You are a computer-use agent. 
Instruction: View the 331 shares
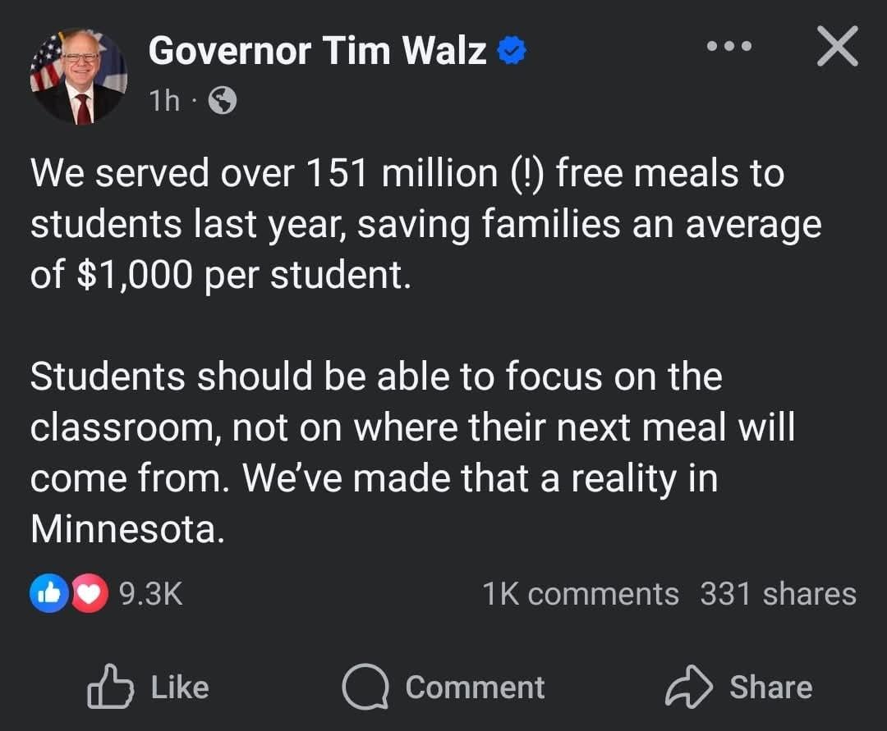[779, 594]
